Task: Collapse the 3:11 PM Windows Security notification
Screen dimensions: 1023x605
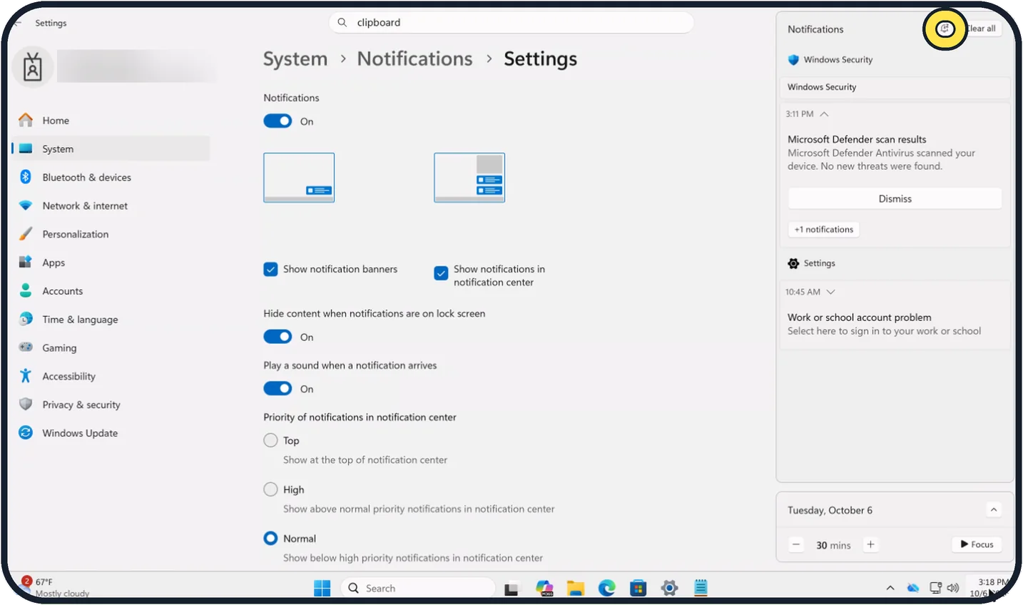Action: click(824, 114)
